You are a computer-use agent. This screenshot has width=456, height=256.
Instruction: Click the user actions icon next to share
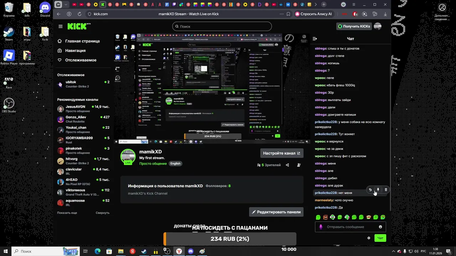tap(299, 165)
